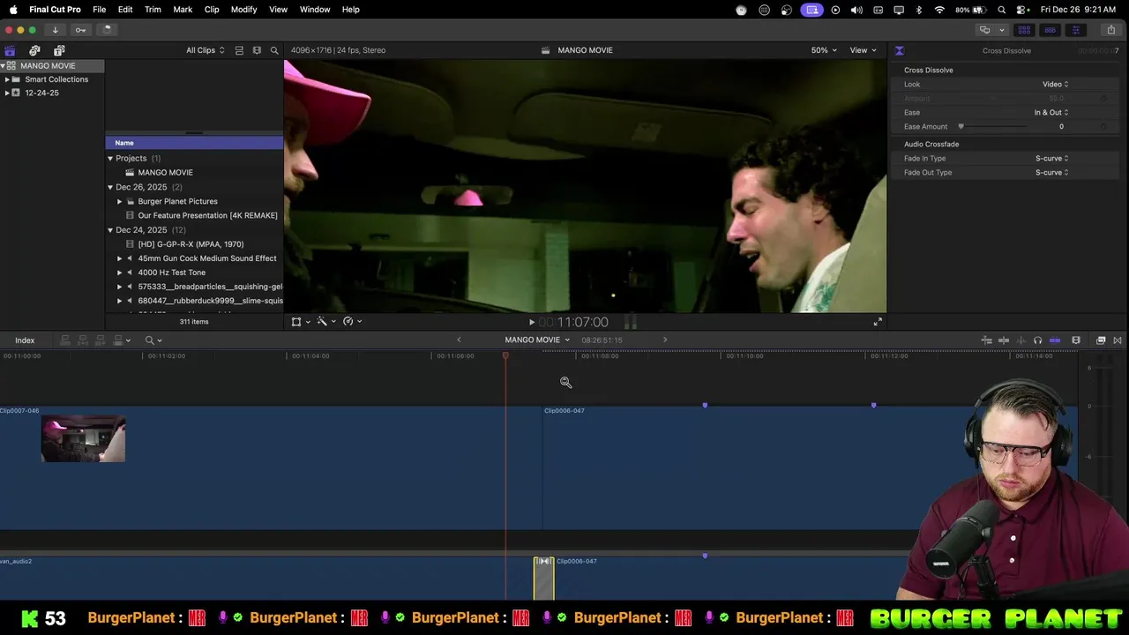Expand the 12-24-25 event

(x=7, y=93)
